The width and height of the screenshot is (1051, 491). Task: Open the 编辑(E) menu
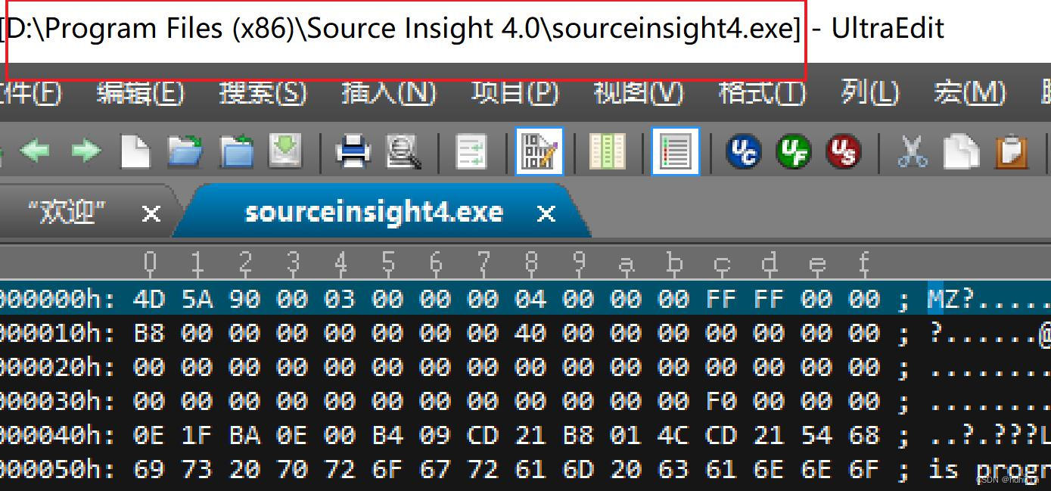[140, 93]
